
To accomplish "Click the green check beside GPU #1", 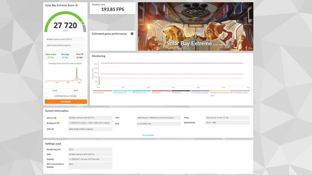I will [55, 118].
